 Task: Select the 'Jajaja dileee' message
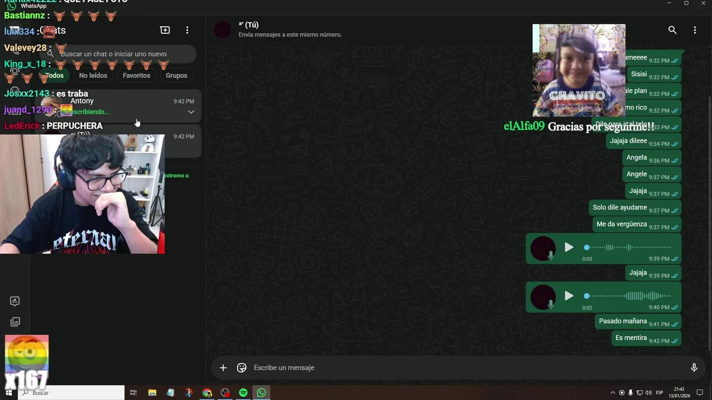pyautogui.click(x=643, y=141)
